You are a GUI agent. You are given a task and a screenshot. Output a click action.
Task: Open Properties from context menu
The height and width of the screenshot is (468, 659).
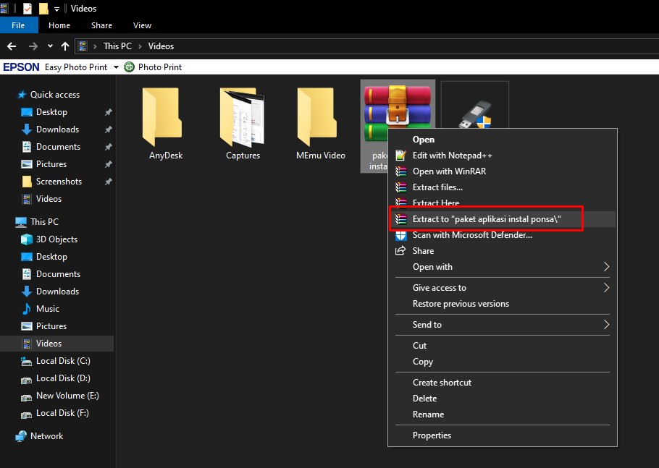502,435
